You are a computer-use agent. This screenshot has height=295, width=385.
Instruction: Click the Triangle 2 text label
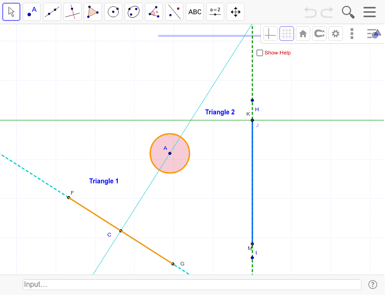click(x=220, y=112)
